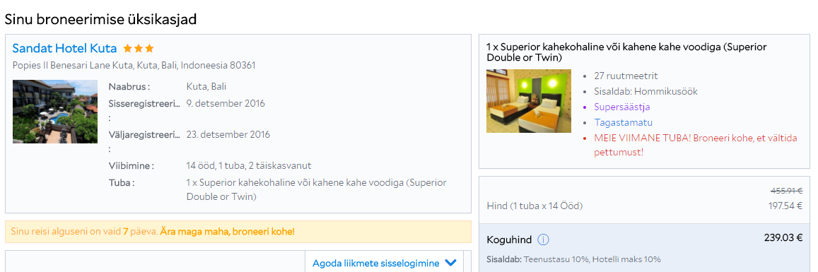Screen dimensions: 818x272
Task: Click the yellow trip countdown banner
Action: click(x=238, y=231)
